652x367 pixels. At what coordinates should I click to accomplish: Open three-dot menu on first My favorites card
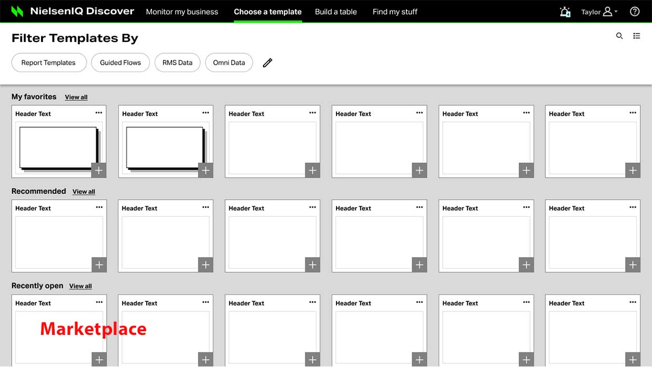[x=99, y=113]
